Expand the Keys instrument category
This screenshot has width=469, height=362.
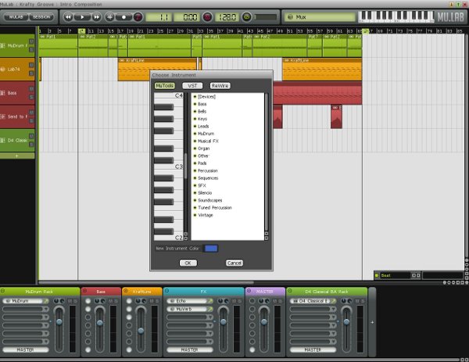[195, 119]
